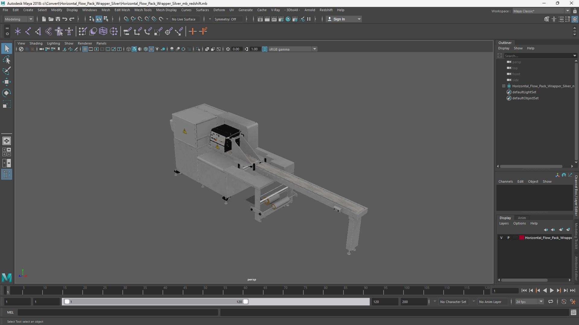
Task: Open the viewport Renderer menu
Action: (x=85, y=43)
